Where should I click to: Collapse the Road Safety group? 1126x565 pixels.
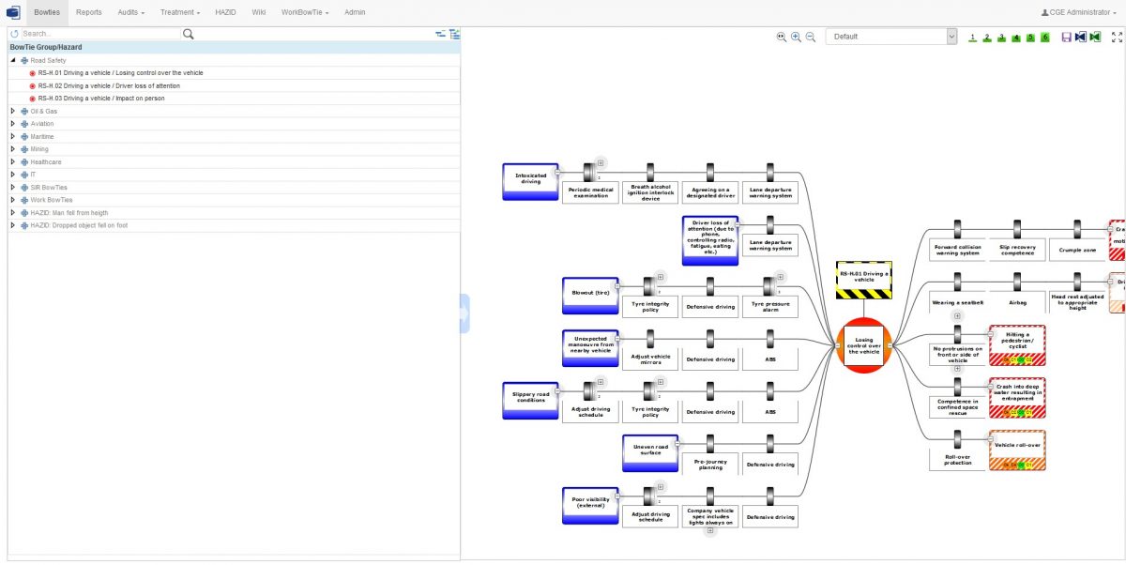[13, 60]
